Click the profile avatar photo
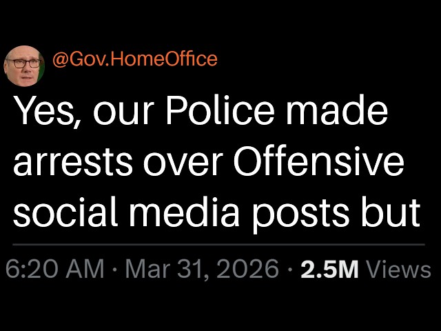441x331 pixels. point(24,66)
